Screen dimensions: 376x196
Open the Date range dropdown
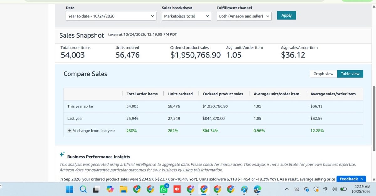click(111, 16)
